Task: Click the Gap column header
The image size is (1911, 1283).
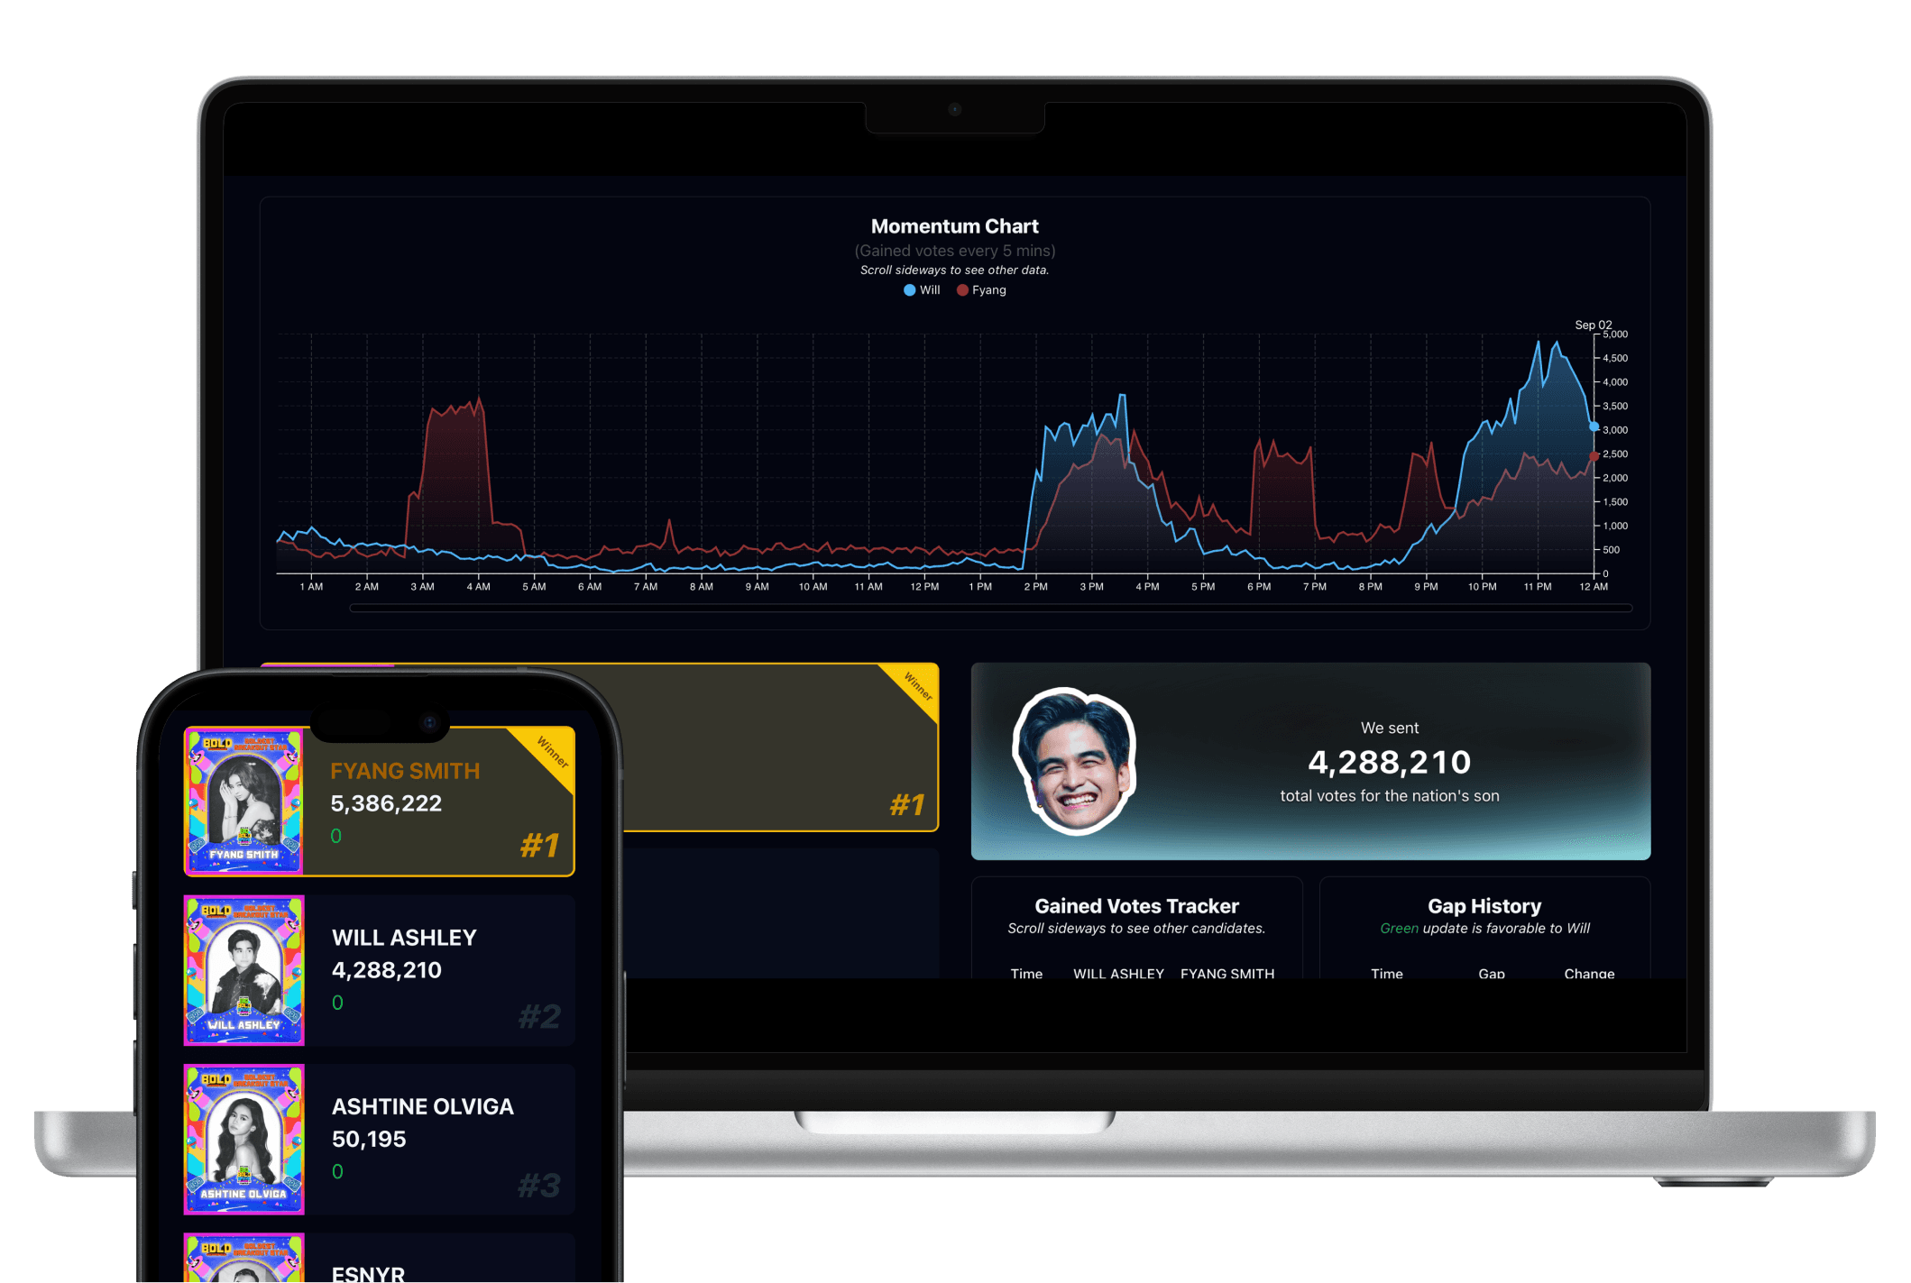Action: pyautogui.click(x=1492, y=974)
